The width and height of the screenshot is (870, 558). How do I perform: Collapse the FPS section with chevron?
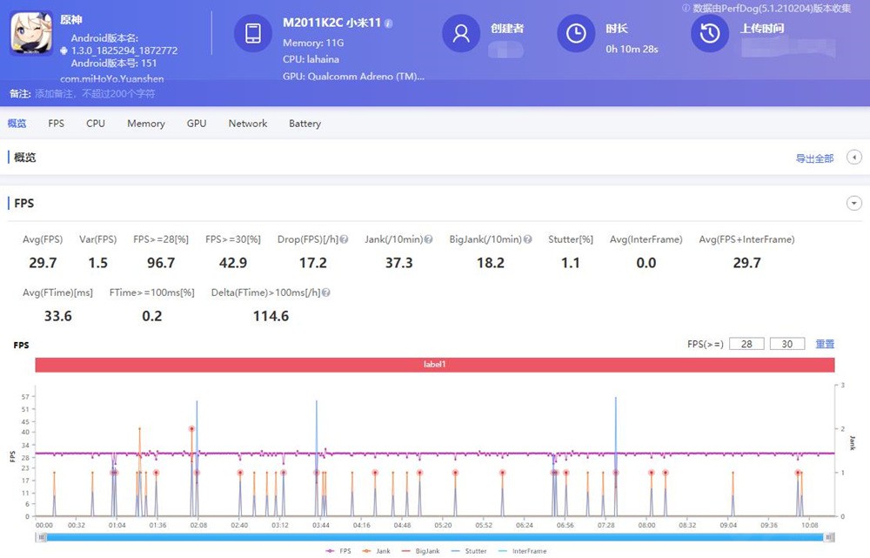click(854, 203)
